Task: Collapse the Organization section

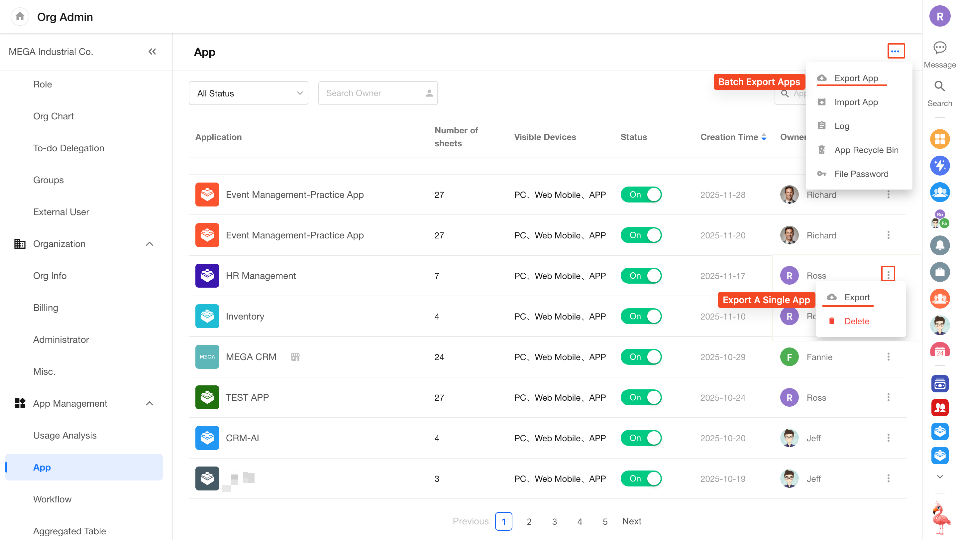Action: (x=149, y=244)
